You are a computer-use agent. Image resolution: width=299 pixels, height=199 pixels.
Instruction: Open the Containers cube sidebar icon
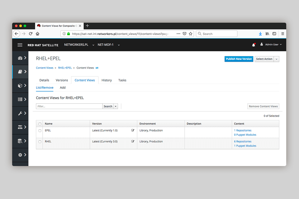20,86
